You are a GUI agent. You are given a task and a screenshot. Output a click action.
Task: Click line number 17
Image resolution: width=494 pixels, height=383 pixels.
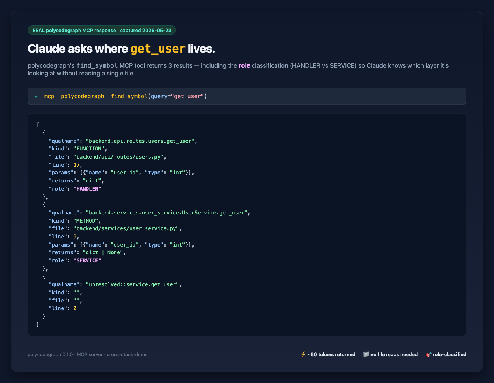point(76,165)
